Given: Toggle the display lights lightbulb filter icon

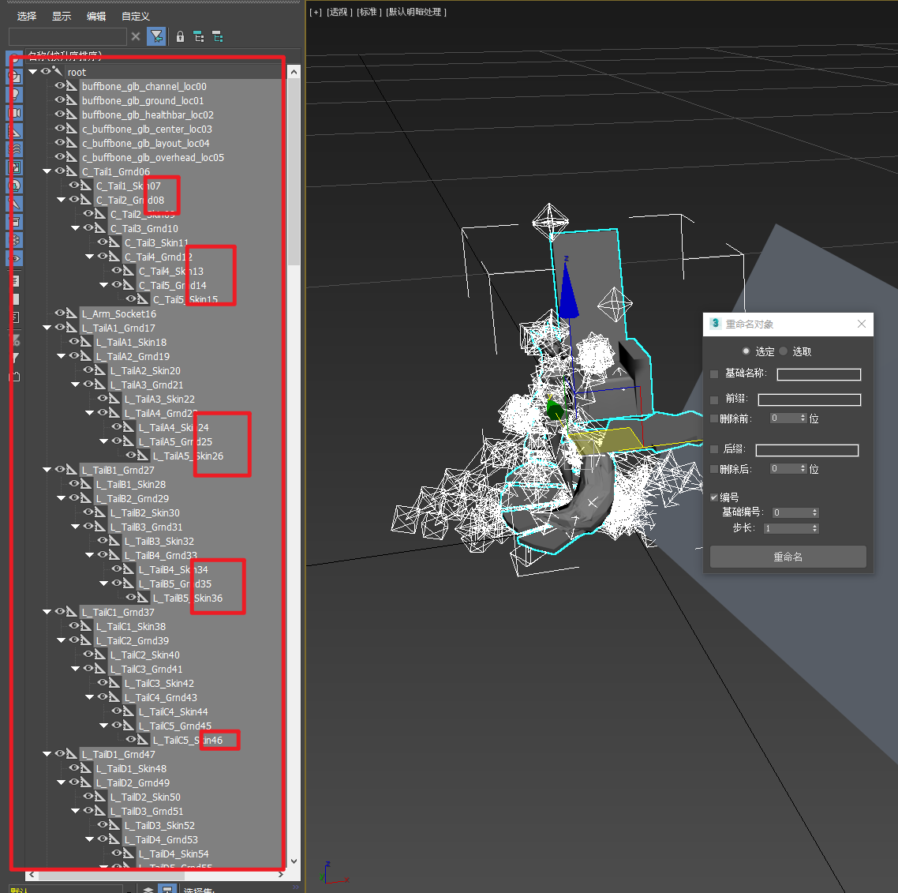Looking at the screenshot, I should [16, 94].
